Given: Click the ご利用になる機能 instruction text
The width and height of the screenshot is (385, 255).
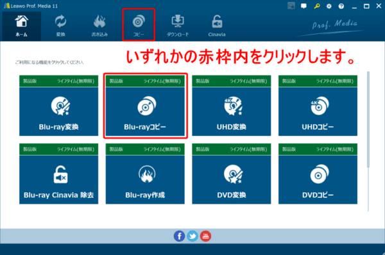Looking at the screenshot, I should pyautogui.click(x=49, y=62).
